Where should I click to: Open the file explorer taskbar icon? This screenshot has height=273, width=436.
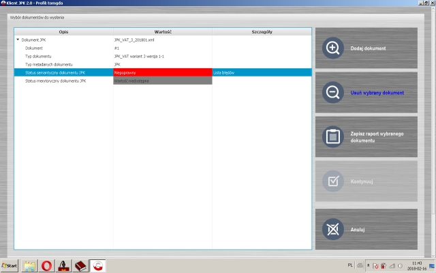click(x=30, y=265)
